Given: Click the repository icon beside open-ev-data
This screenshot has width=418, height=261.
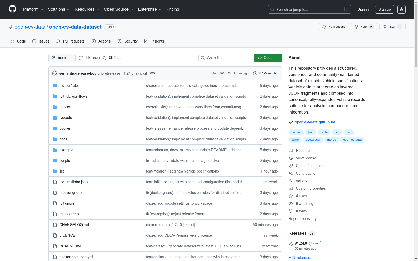Looking at the screenshot, I should pos(10,27).
